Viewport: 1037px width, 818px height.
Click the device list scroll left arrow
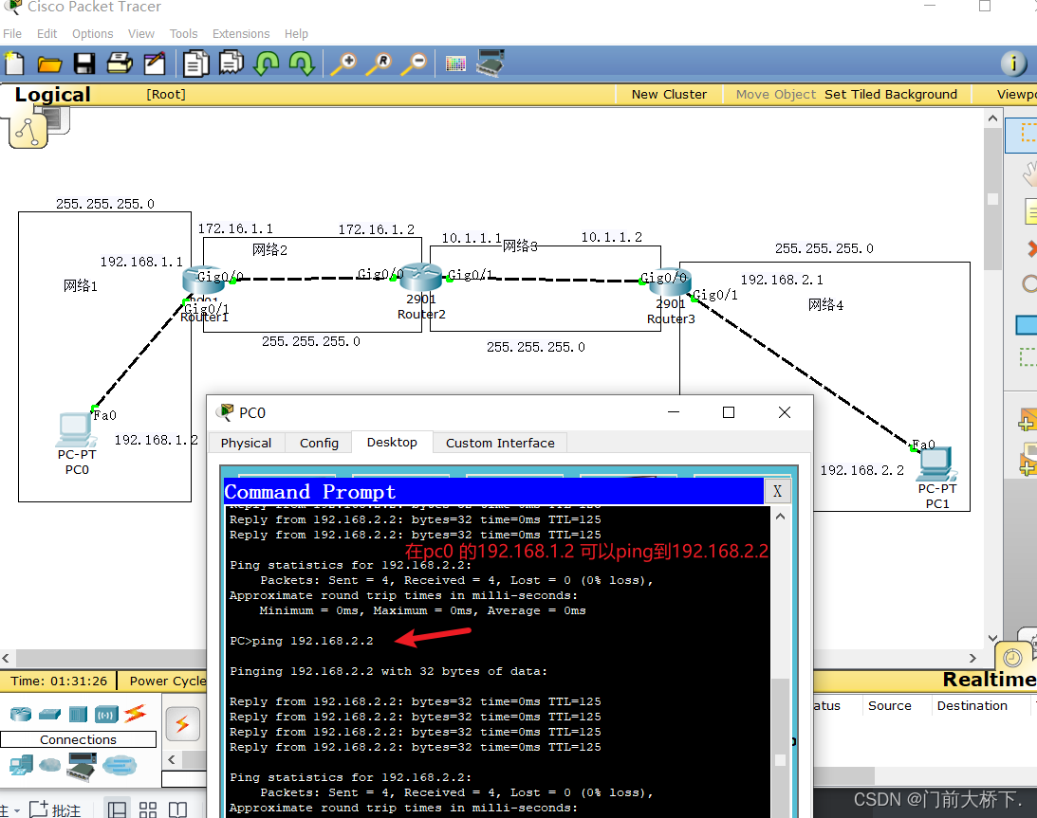172,759
